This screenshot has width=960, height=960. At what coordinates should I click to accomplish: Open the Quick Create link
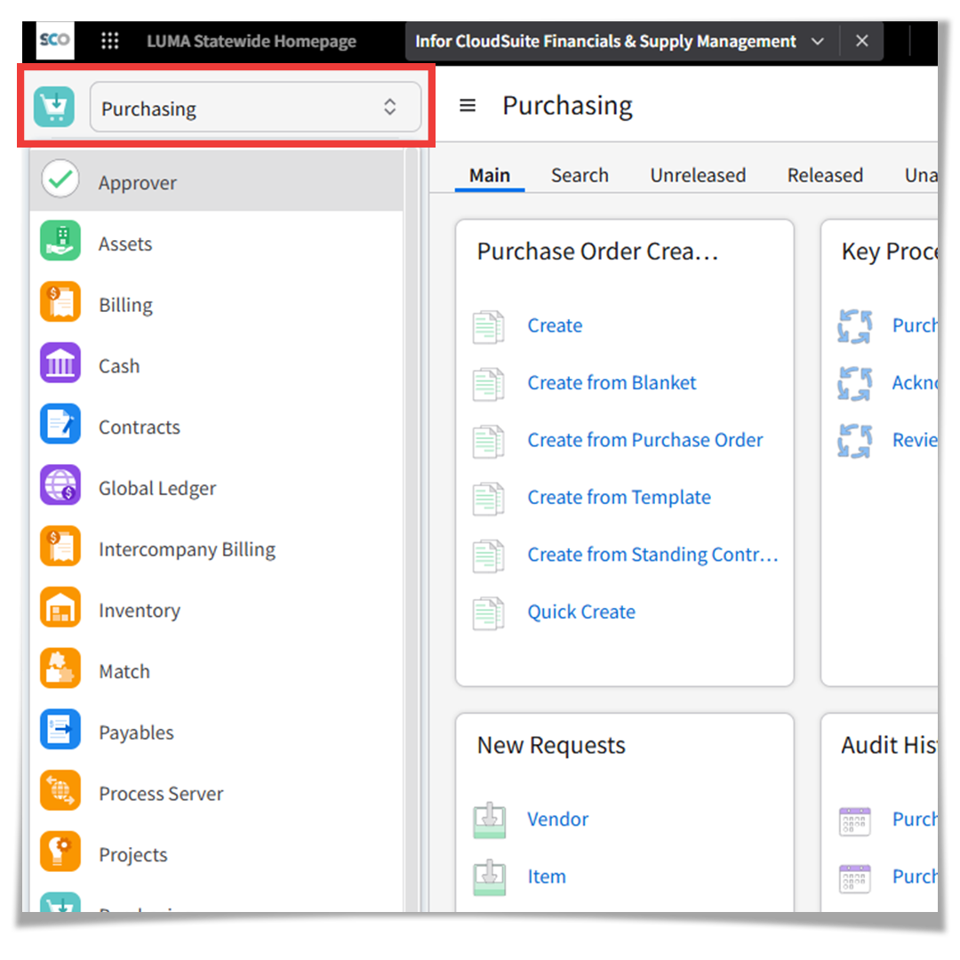click(581, 612)
